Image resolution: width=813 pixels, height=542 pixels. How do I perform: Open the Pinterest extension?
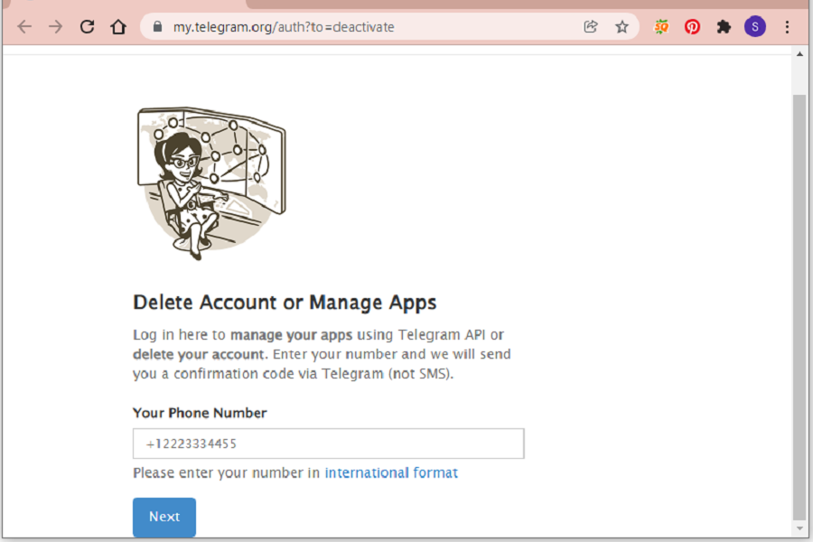[692, 27]
